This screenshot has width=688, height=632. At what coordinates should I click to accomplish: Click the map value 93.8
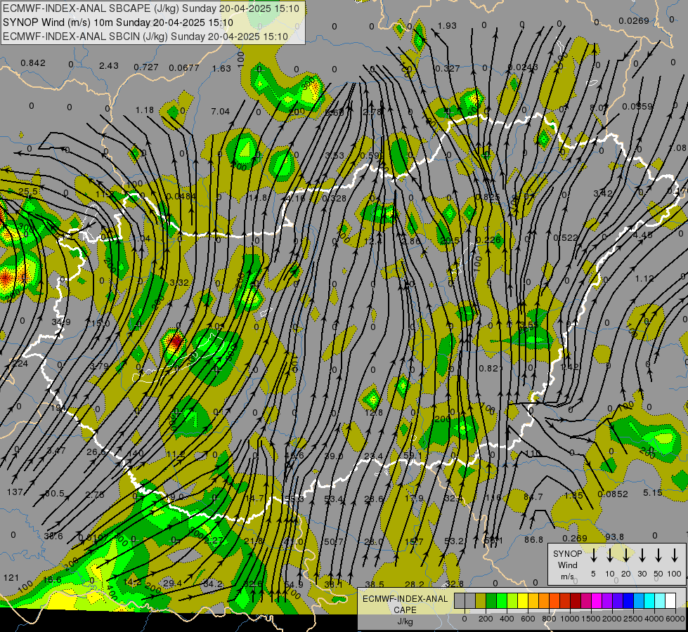coord(614,537)
